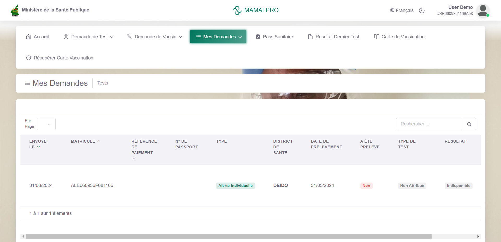Click the Ministère de la Santé emblem
Image resolution: width=501 pixels, height=242 pixels.
pos(15,10)
